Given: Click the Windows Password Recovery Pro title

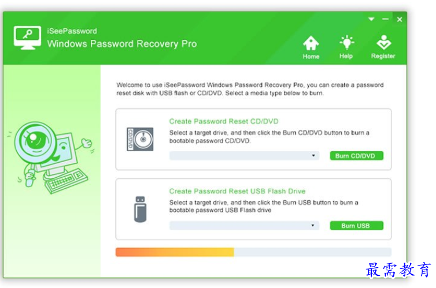Looking at the screenshot, I should point(122,44).
